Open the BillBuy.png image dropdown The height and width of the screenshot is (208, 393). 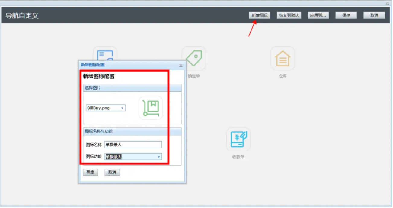(122, 108)
